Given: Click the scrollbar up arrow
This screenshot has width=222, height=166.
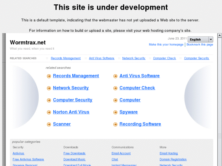Looking at the screenshot, I should point(220,35).
